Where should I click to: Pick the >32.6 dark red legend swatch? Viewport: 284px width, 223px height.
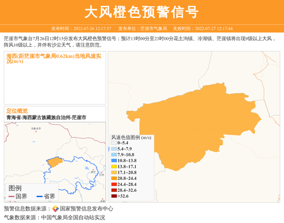pyautogui.click(x=114, y=196)
